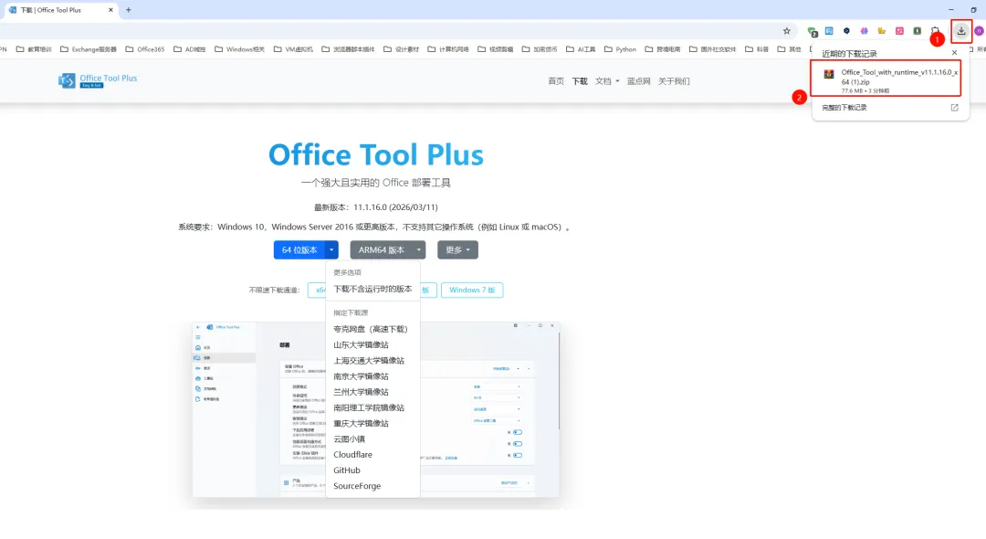Open the 下载 navigation item
This screenshot has width=986, height=539.
[579, 81]
